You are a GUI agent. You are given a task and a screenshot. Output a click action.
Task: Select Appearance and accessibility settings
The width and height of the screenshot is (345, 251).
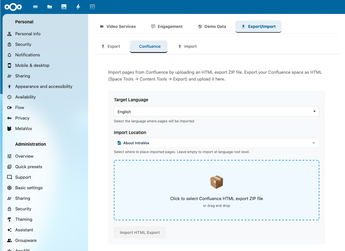coord(43,86)
